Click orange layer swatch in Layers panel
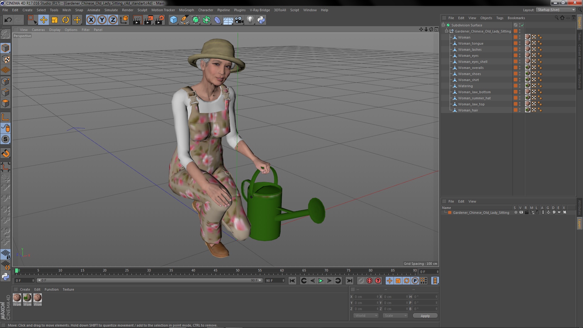Image resolution: width=583 pixels, height=328 pixels. tap(450, 213)
